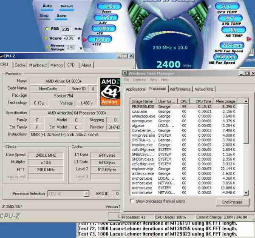Check Show processes from all users
Viewport: 255px width, 238px height.
[x=132, y=201]
